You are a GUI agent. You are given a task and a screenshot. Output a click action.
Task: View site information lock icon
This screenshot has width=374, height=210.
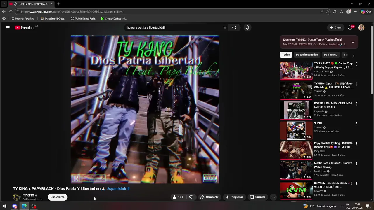coord(18,12)
